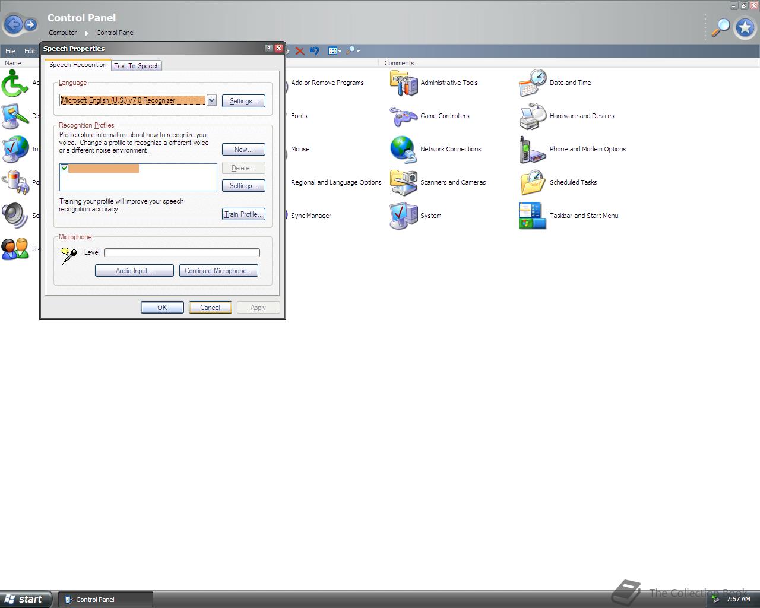Image resolution: width=760 pixels, height=608 pixels.
Task: Click the Back navigation arrow
Action: point(14,25)
